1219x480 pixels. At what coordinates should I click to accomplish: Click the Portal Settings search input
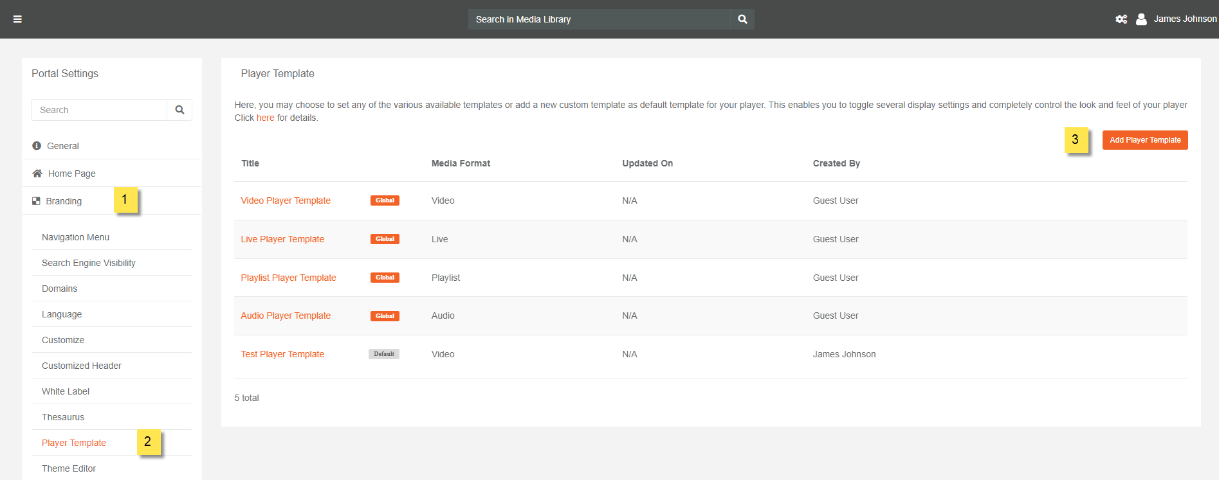(x=99, y=110)
